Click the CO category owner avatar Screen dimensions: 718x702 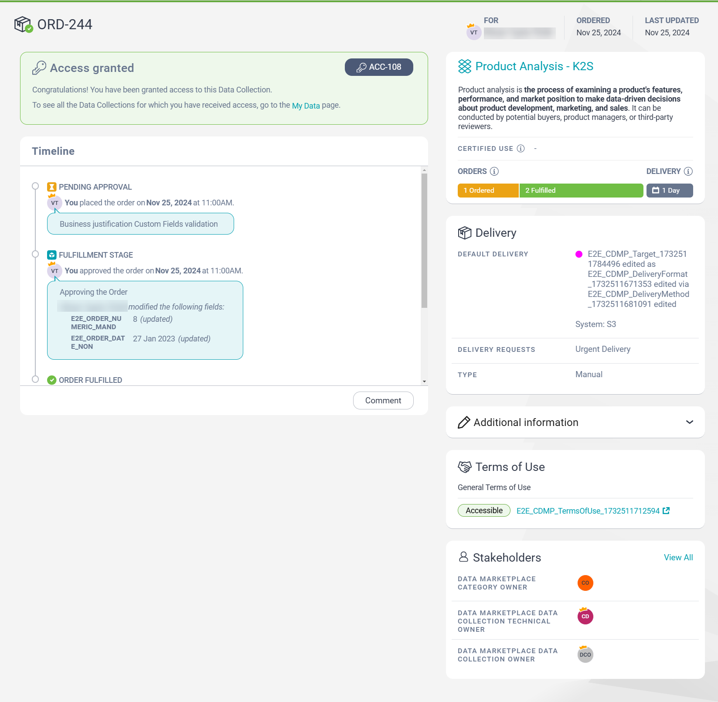(x=585, y=583)
